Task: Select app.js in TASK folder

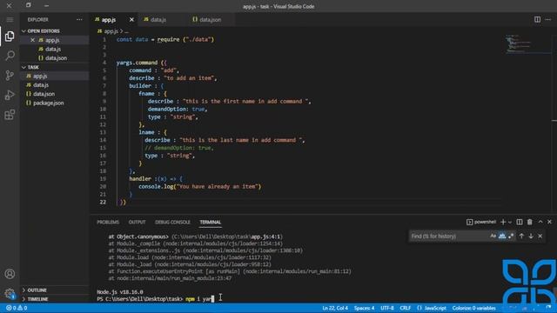Action: [55, 76]
